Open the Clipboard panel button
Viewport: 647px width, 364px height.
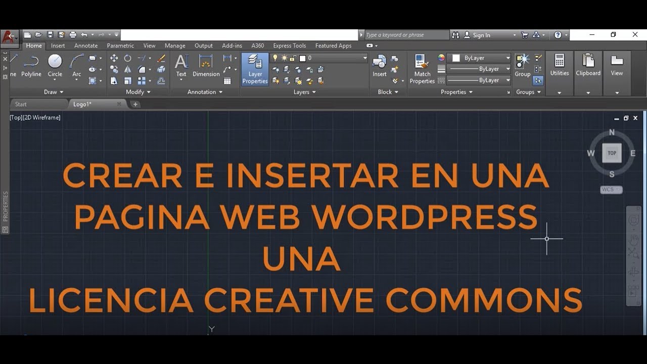(x=588, y=73)
